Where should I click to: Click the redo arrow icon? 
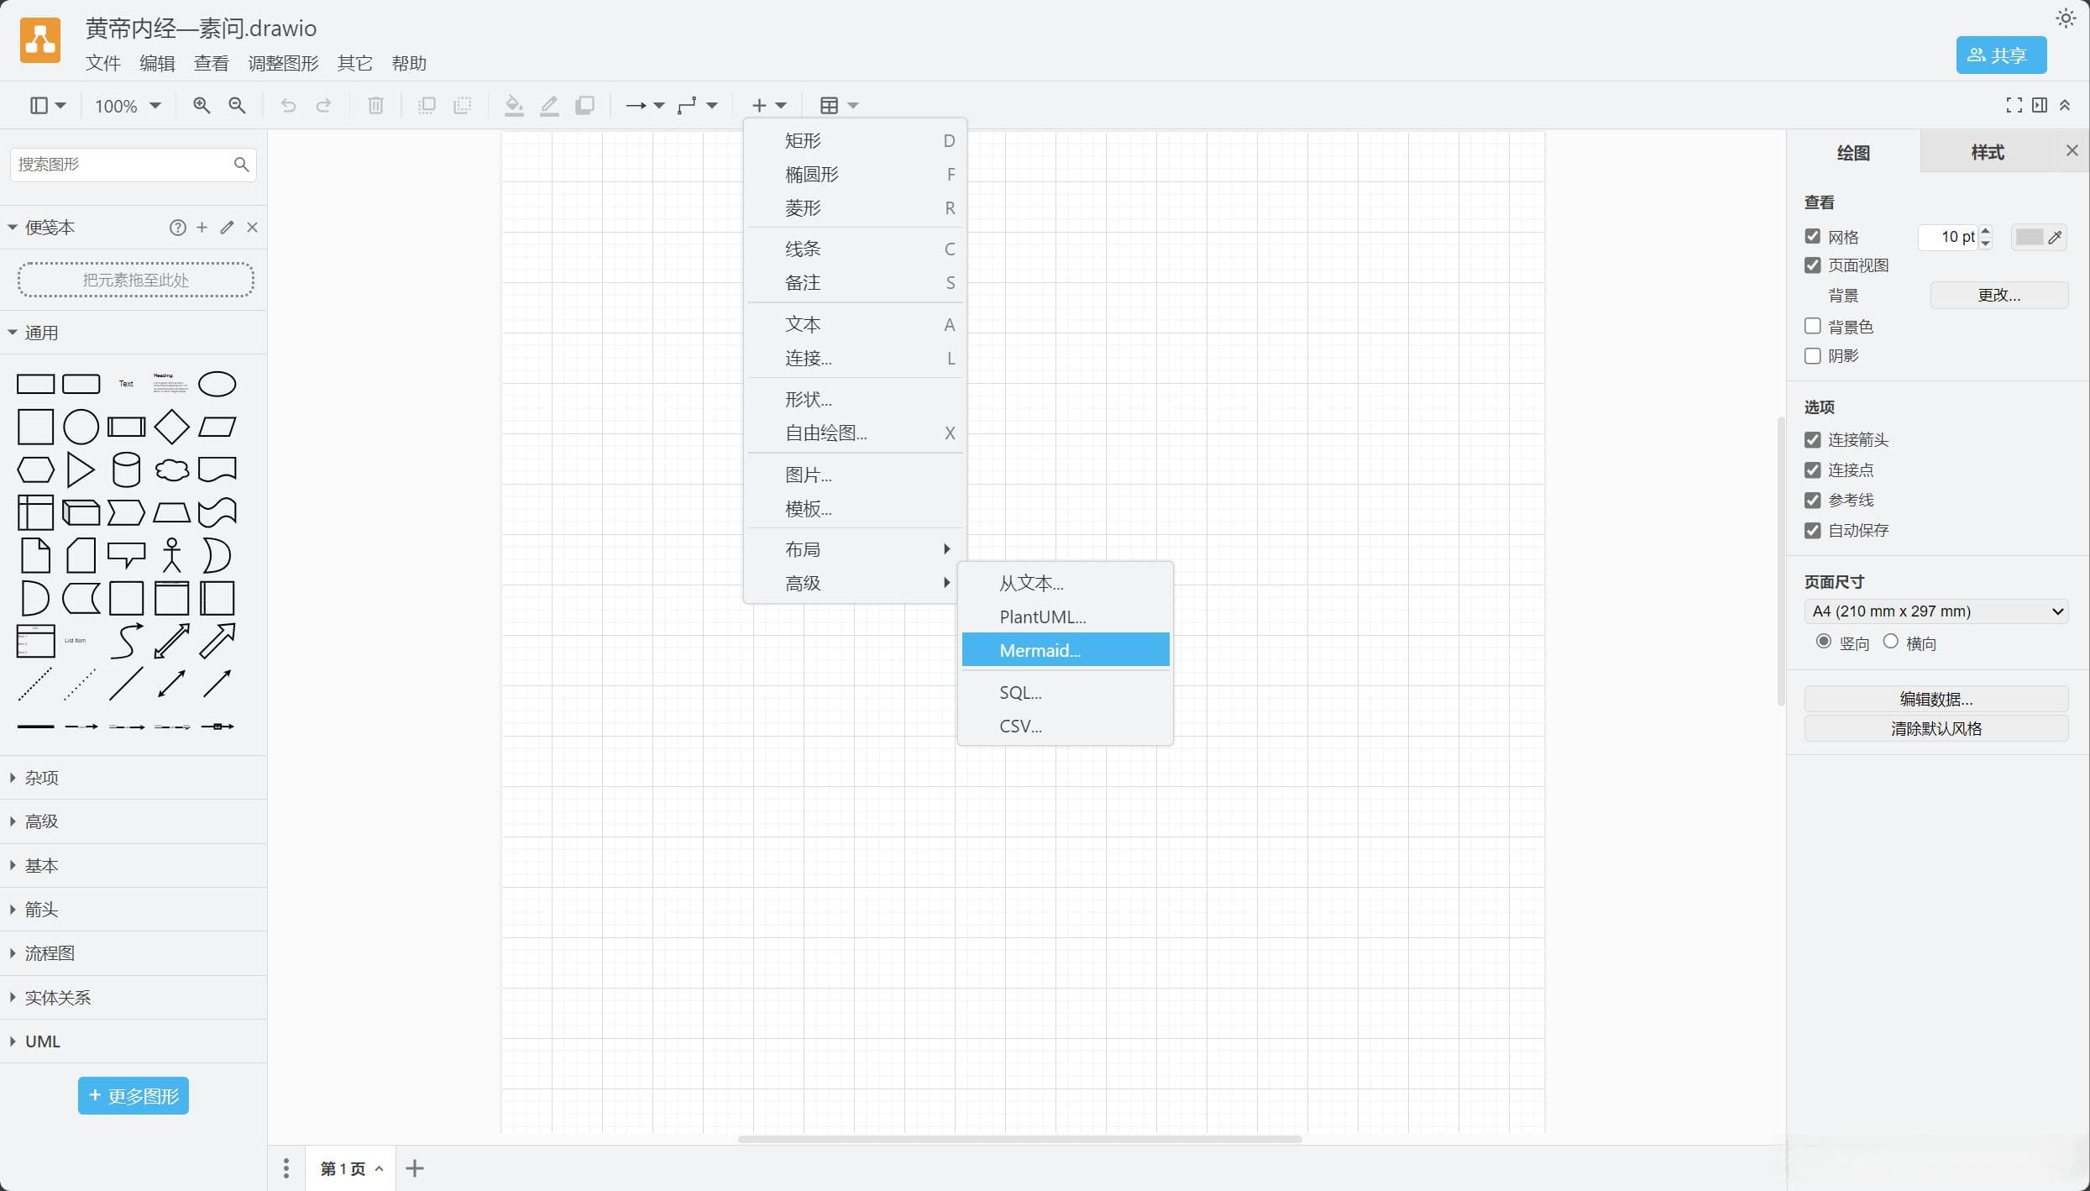(324, 105)
